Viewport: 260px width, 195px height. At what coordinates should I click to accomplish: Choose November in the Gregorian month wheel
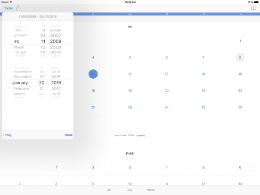click(23, 72)
